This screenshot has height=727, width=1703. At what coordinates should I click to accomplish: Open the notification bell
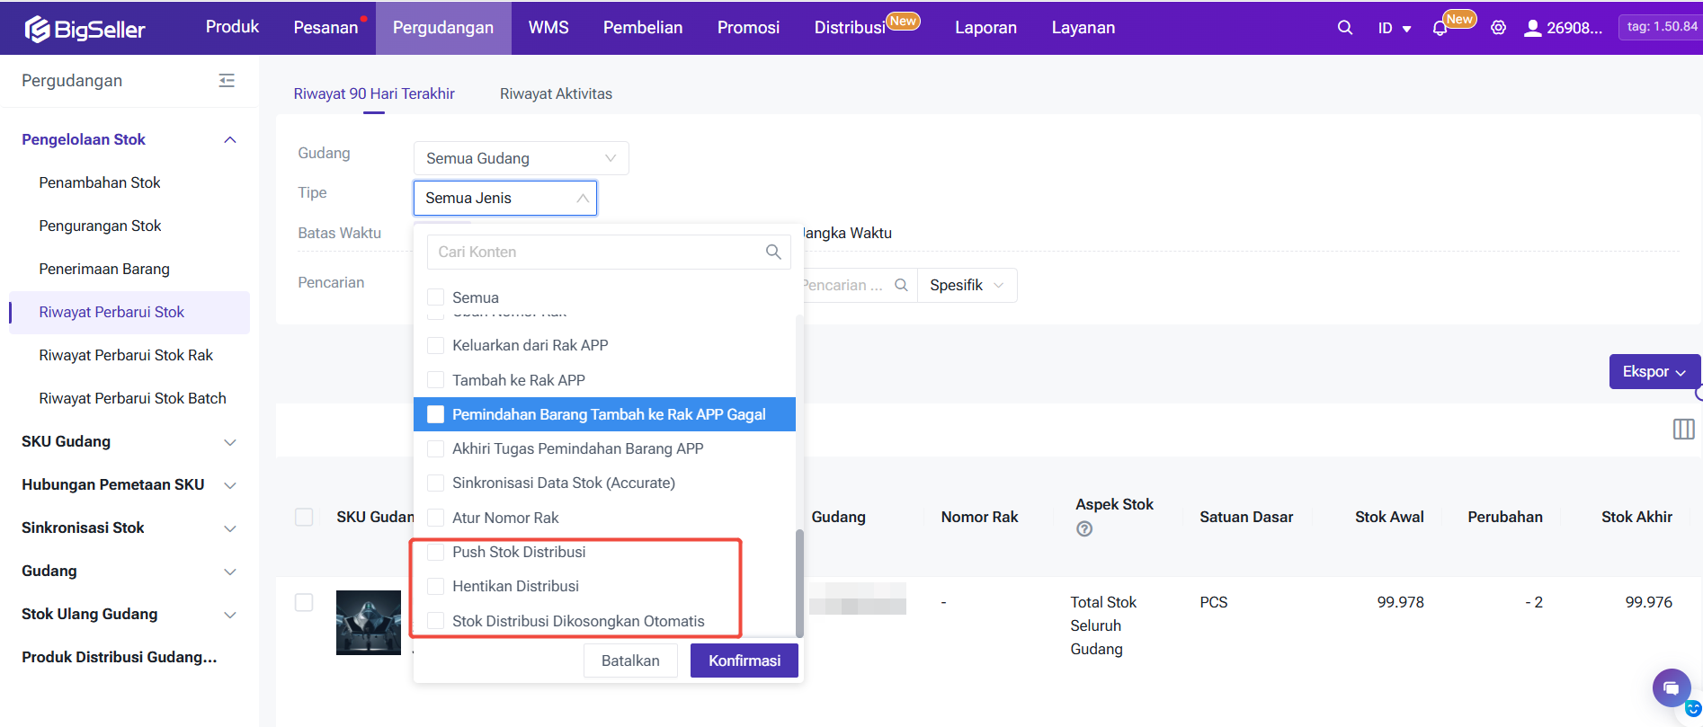(1440, 29)
